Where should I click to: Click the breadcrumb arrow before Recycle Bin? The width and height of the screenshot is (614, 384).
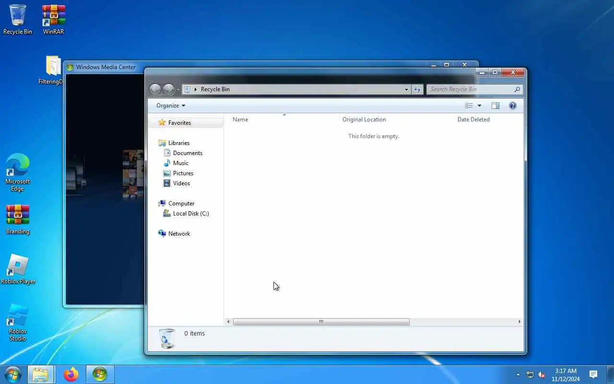(x=196, y=89)
